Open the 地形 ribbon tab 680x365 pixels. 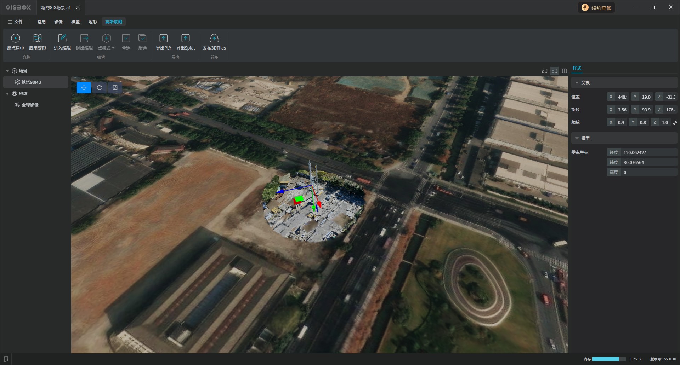(x=92, y=22)
